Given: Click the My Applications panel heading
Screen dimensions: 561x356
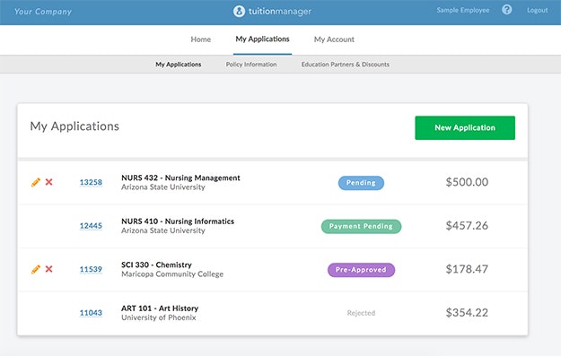Looking at the screenshot, I should point(75,126).
